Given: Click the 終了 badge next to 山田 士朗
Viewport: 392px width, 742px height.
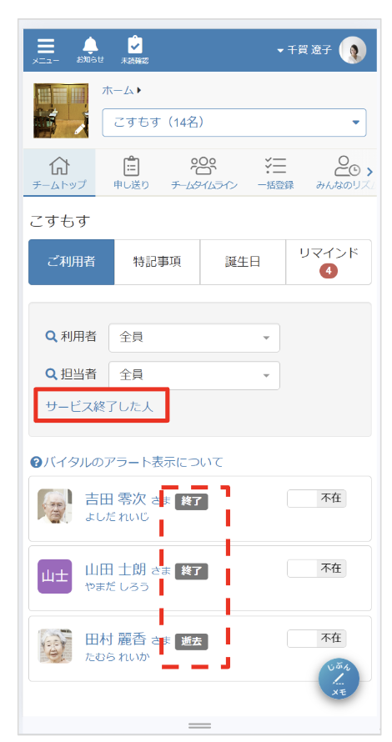Looking at the screenshot, I should pos(191,572).
